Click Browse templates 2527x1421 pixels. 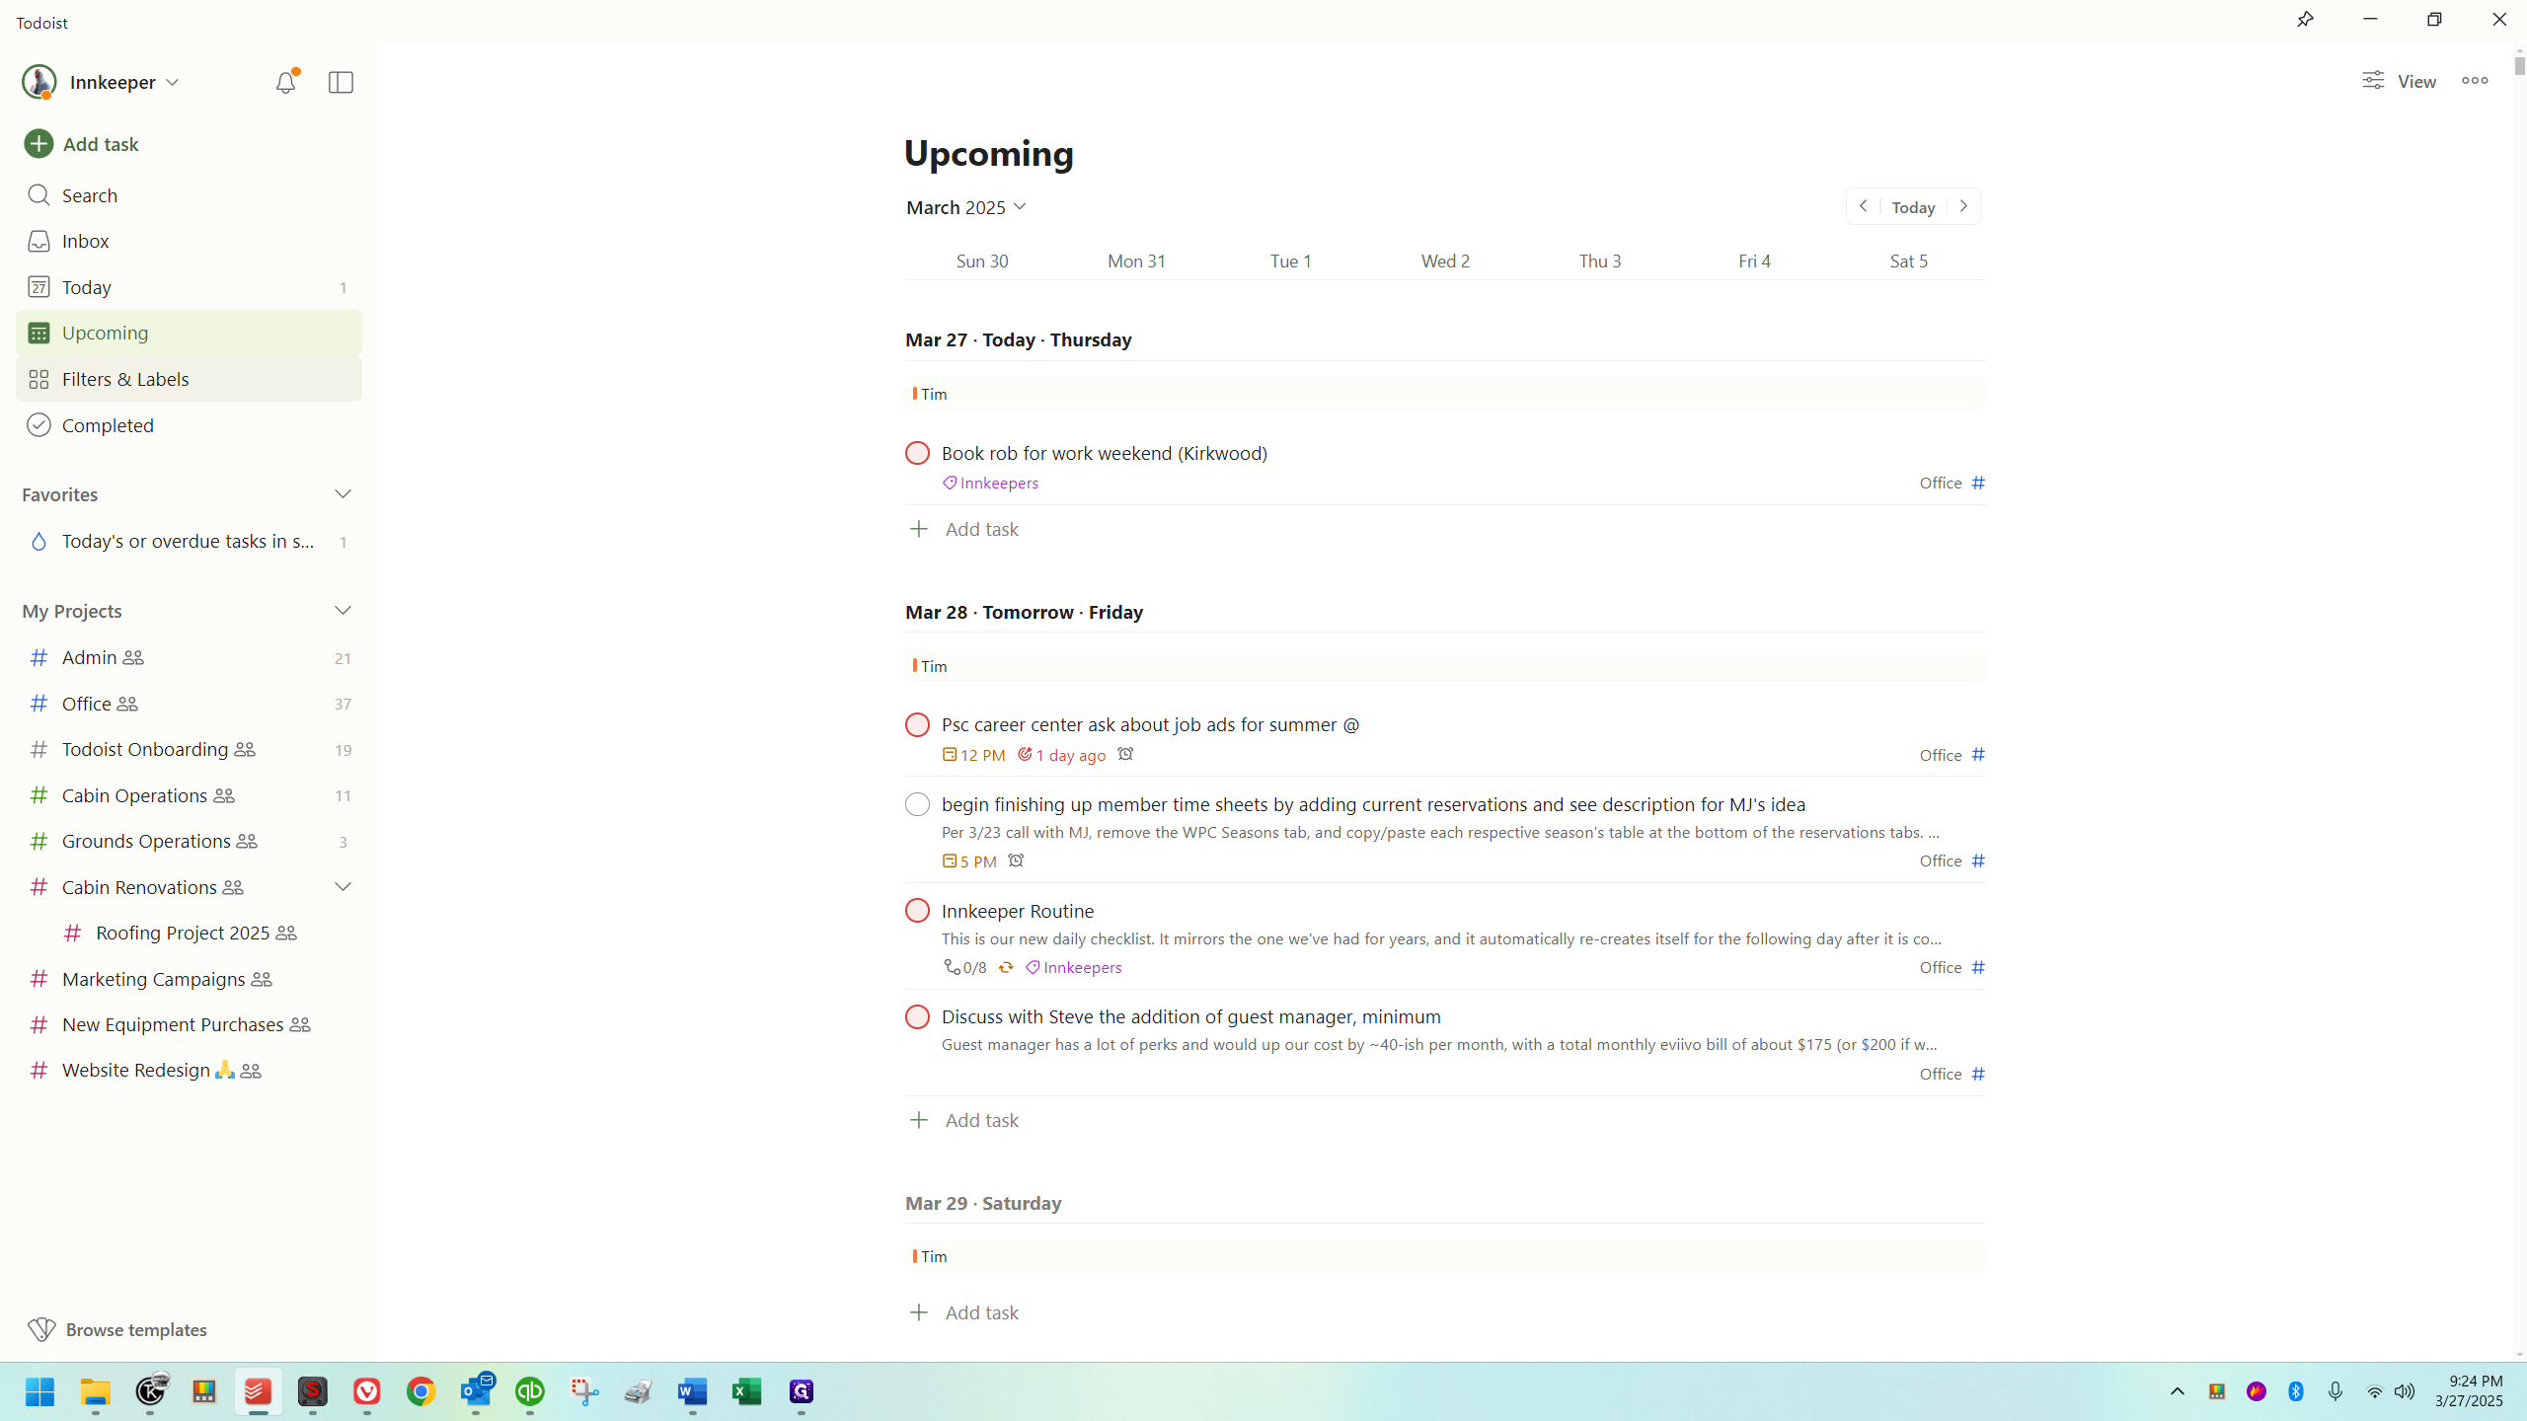click(118, 1329)
